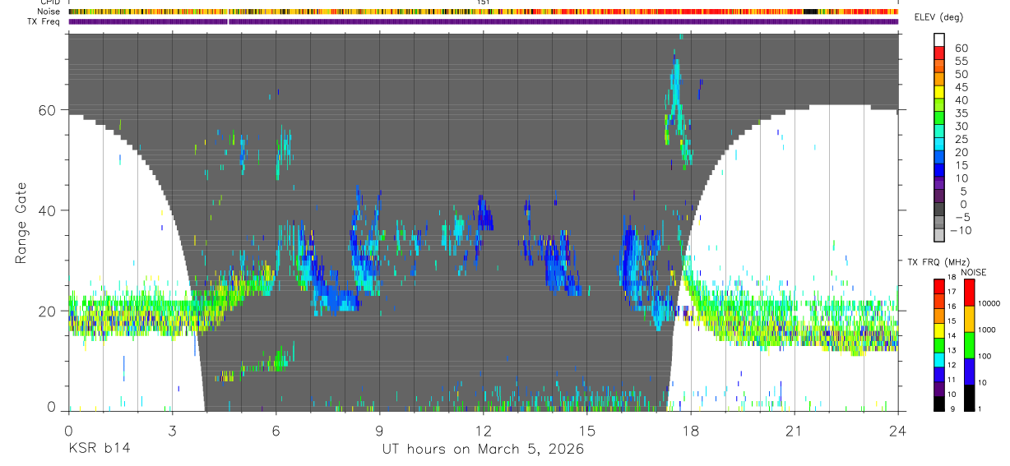Click the hour 12 tick label on time axis
The height and width of the screenshot is (466, 1010).
click(x=483, y=431)
